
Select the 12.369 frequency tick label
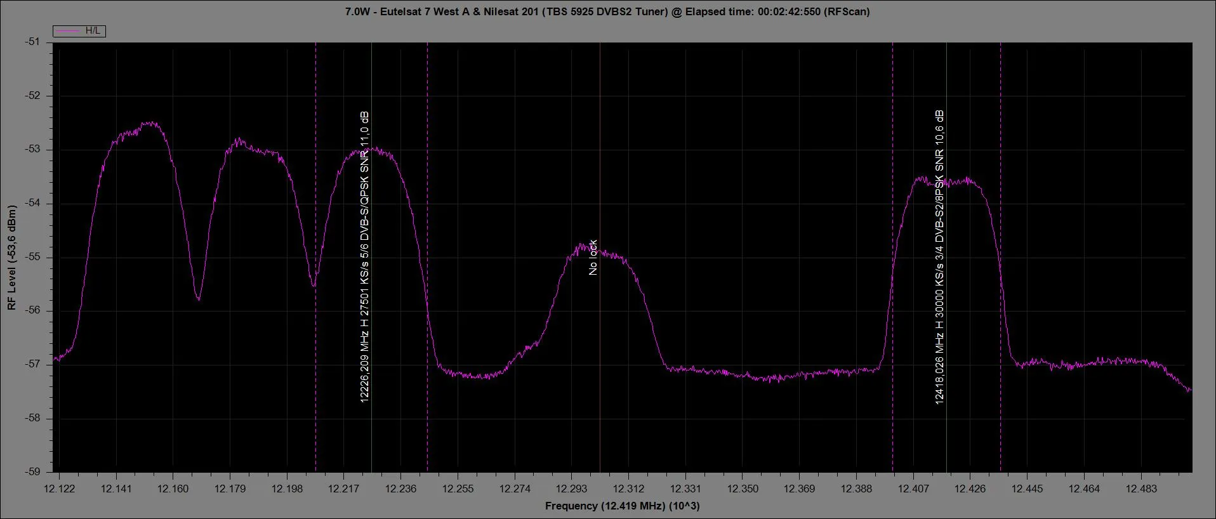click(800, 489)
